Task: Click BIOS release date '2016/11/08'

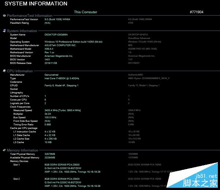Action: [x=51, y=63]
